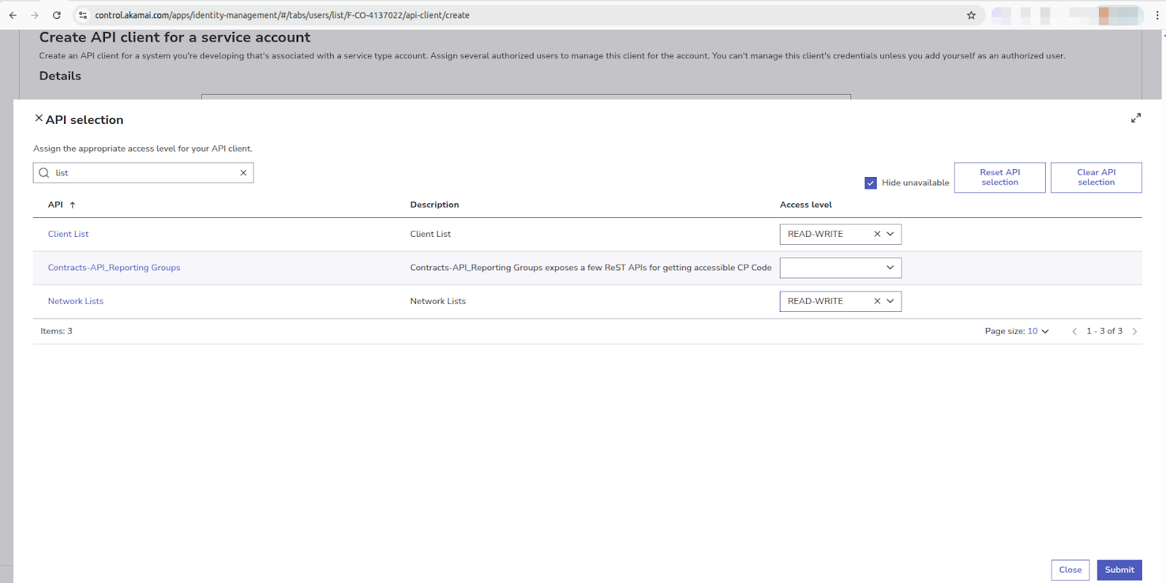Clear Client List access level value
The image size is (1166, 583).
coord(877,234)
